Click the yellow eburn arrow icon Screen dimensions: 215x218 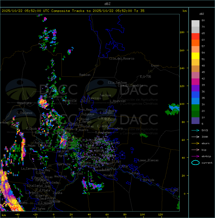(195, 143)
